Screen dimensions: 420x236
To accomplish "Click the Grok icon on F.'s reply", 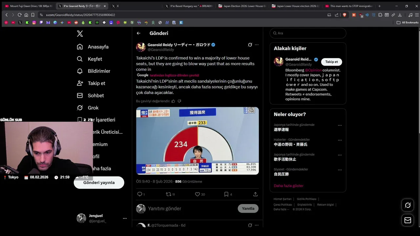I will (x=250, y=225).
